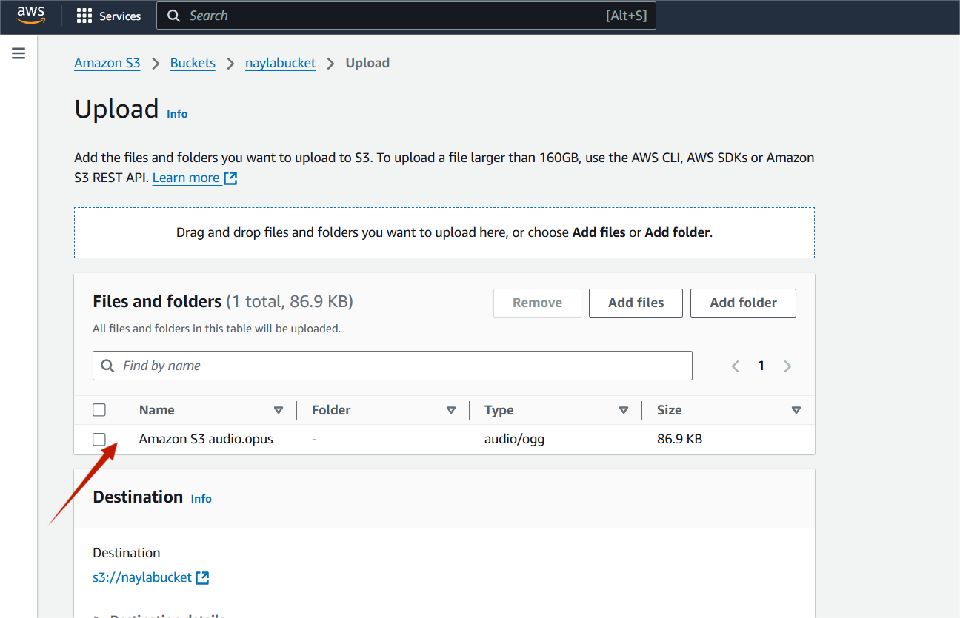Click the Name column header
Image resolution: width=960 pixels, height=618 pixels.
point(157,410)
